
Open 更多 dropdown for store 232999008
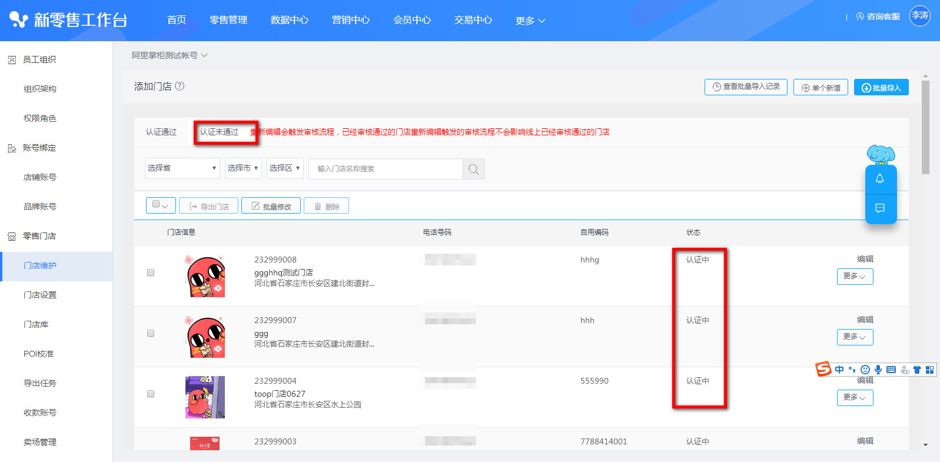tap(855, 277)
